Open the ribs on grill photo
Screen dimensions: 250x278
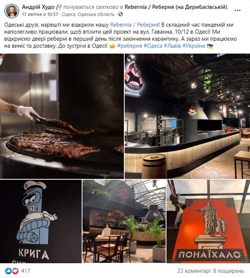click(62, 116)
